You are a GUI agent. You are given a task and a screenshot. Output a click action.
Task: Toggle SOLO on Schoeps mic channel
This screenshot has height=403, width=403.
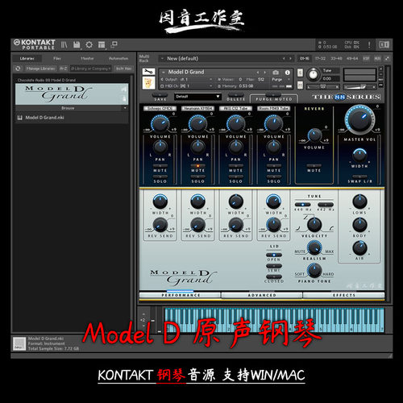point(160,177)
